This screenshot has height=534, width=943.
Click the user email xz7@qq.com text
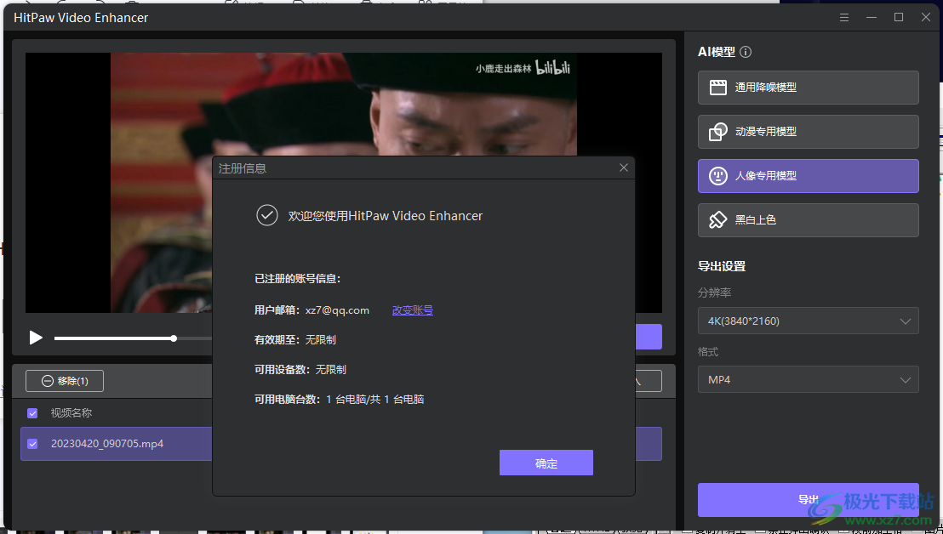coord(337,310)
